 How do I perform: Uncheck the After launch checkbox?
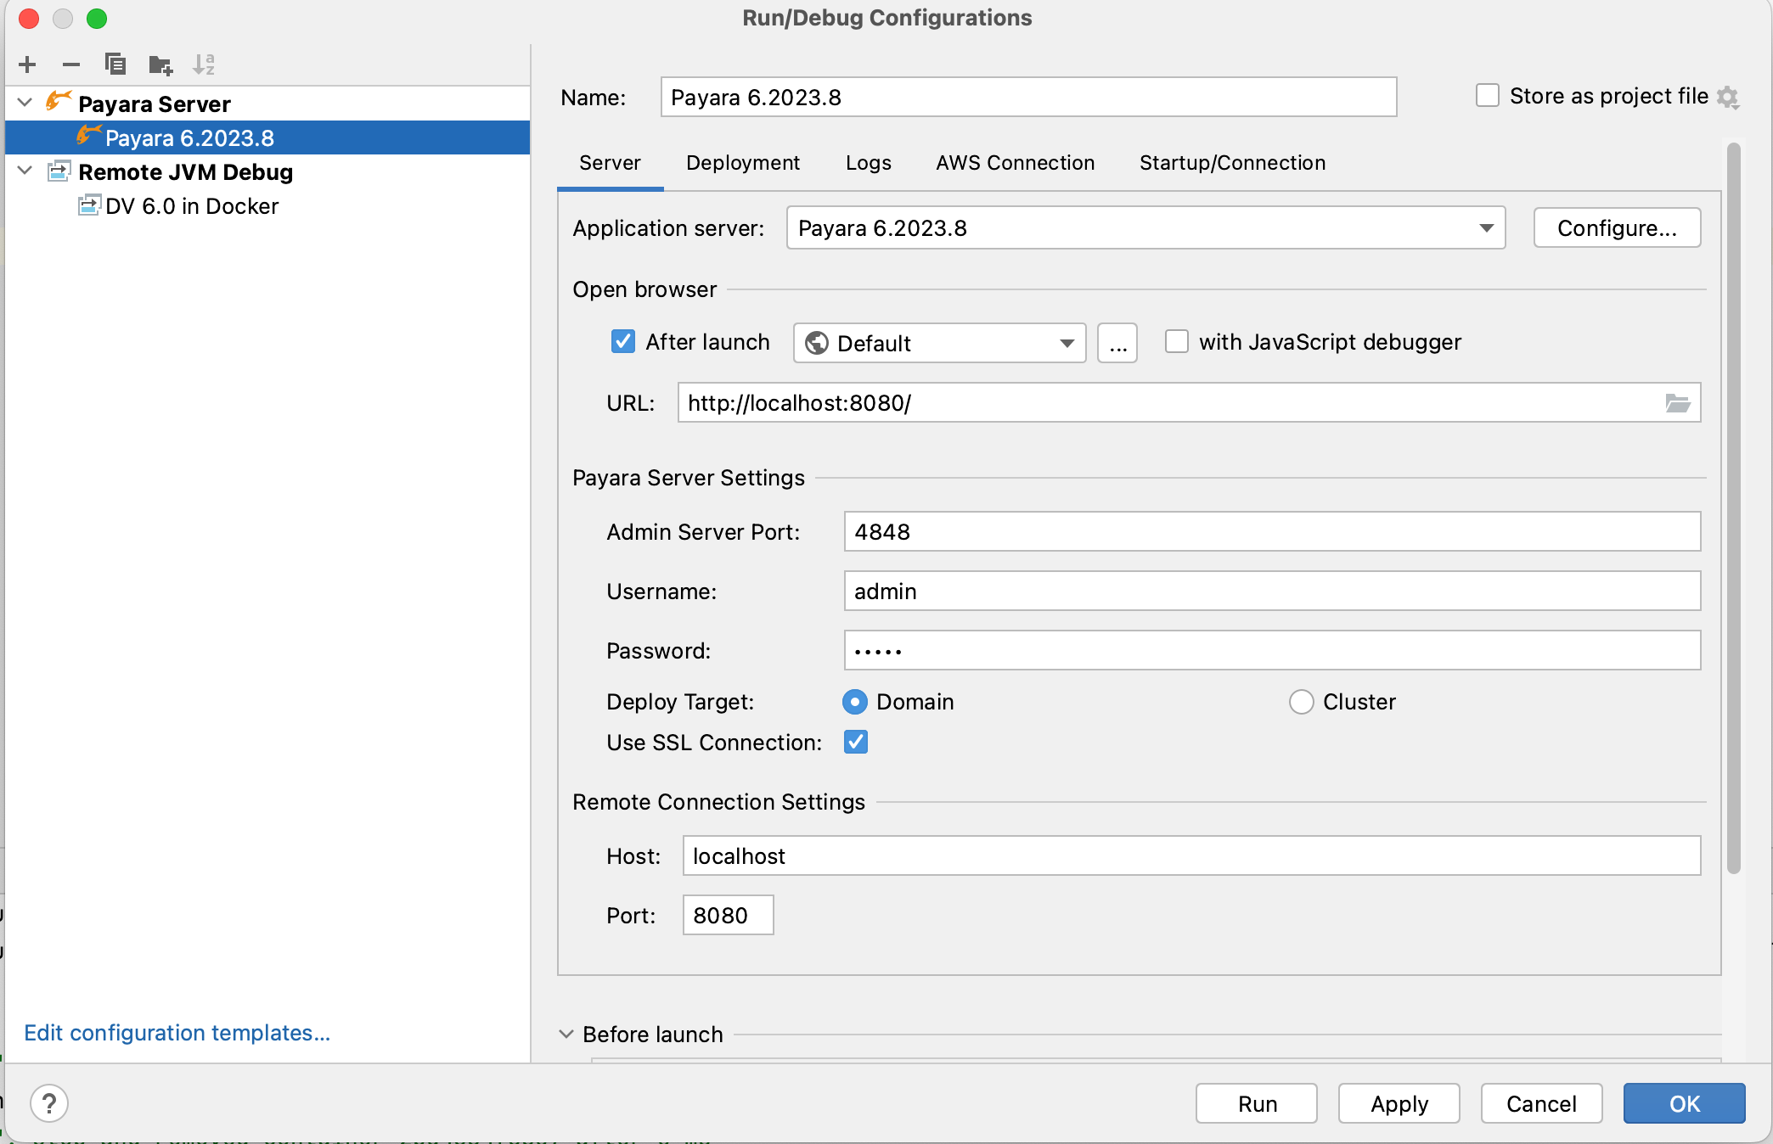[623, 342]
